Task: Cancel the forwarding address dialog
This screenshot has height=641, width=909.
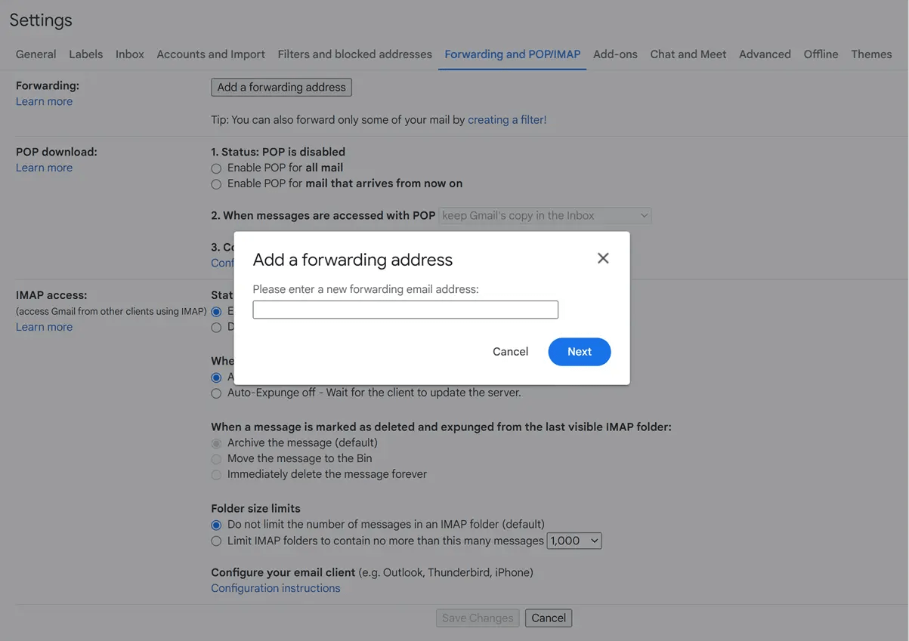Action: pos(510,351)
